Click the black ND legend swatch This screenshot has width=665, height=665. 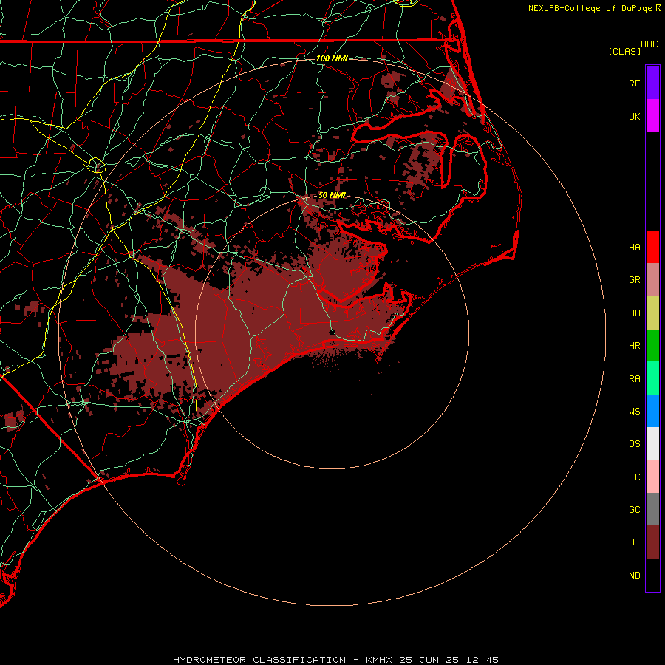tap(652, 575)
